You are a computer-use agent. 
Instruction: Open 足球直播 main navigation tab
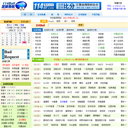point(41,15)
